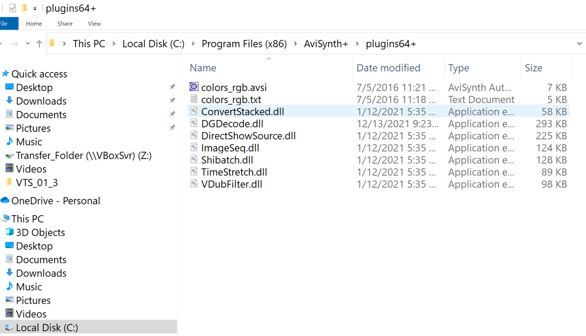Click the plugins64+ breadcrumb segment

click(391, 44)
